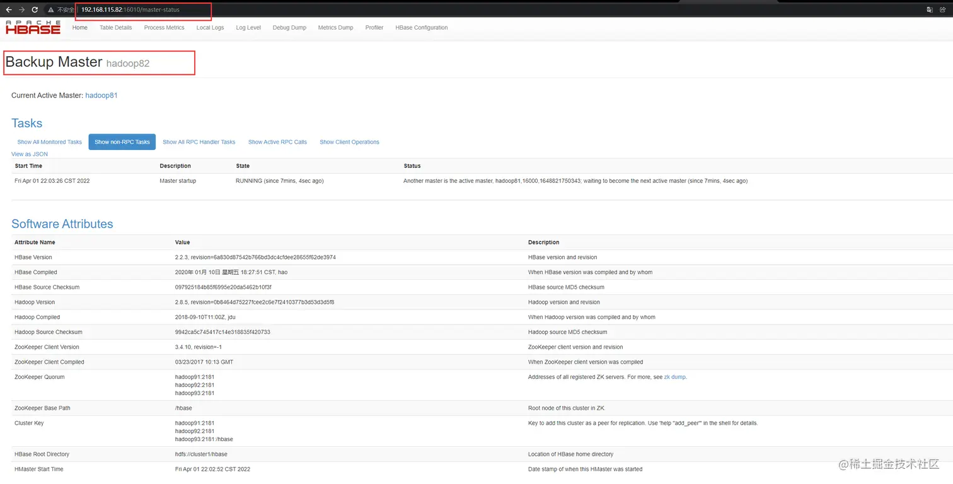Open Profiler page

(374, 28)
